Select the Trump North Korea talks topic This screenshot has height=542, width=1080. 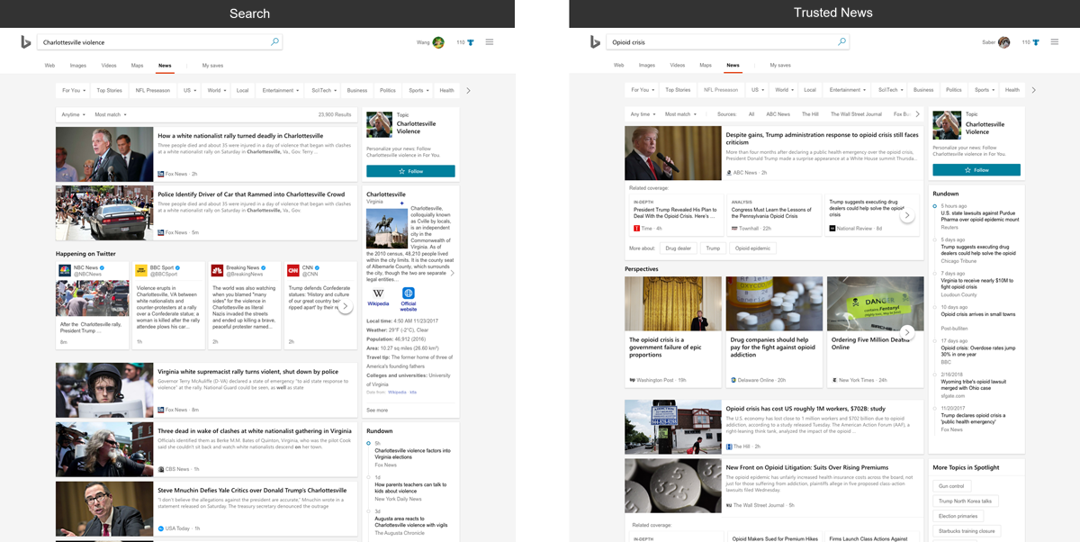coord(966,501)
